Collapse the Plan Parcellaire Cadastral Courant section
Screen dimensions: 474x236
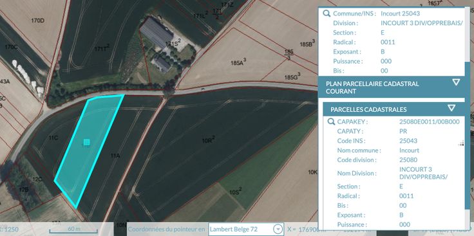456,82
